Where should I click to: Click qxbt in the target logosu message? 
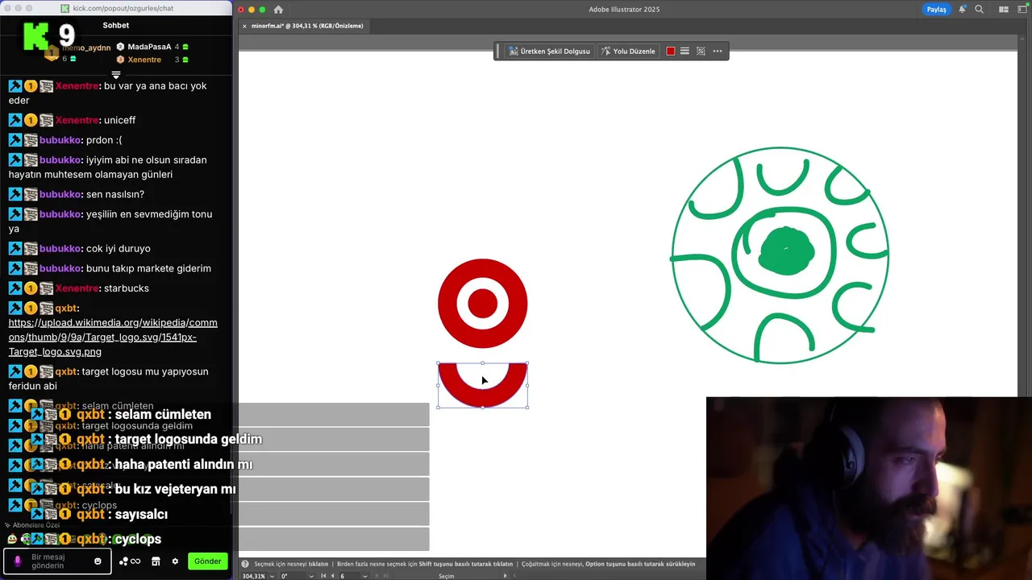[66, 372]
